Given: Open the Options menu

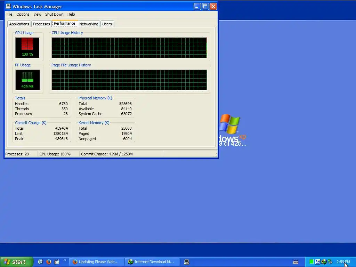Looking at the screenshot, I should point(23,14).
